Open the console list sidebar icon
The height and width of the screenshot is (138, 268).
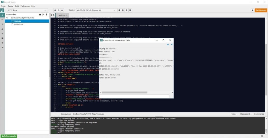(2, 38)
